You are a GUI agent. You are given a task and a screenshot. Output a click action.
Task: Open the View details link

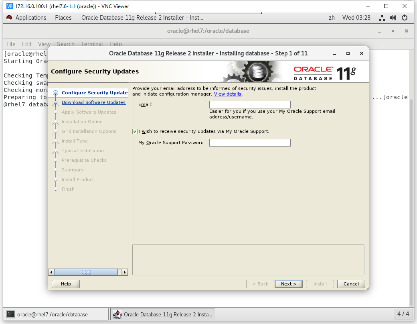pos(228,94)
